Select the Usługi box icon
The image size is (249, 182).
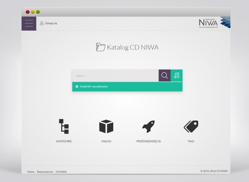(x=106, y=127)
